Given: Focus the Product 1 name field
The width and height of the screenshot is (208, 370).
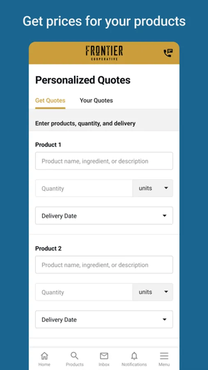Looking at the screenshot, I should tap(104, 161).
